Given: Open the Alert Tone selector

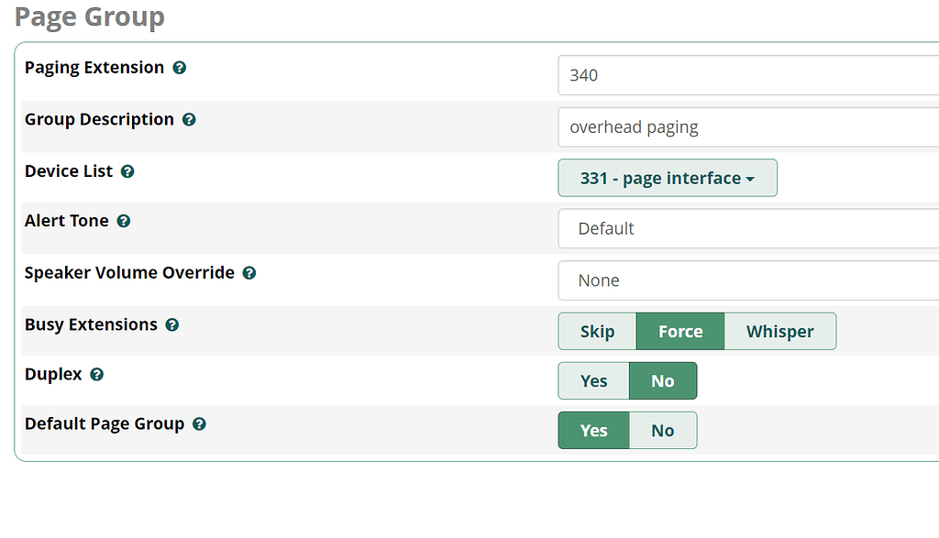Looking at the screenshot, I should click(748, 228).
